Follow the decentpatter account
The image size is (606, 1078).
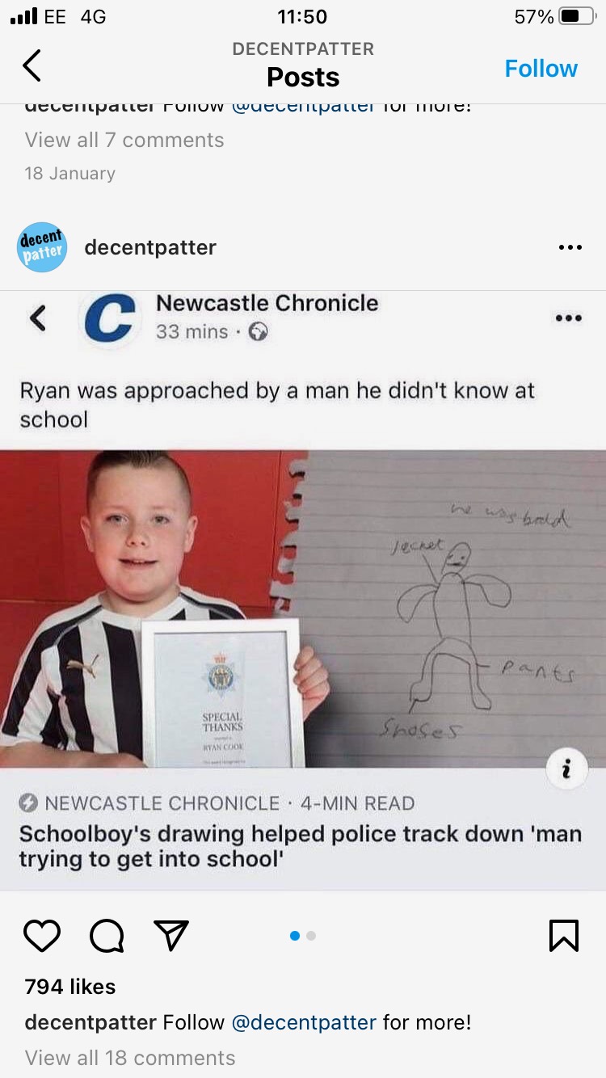click(541, 69)
